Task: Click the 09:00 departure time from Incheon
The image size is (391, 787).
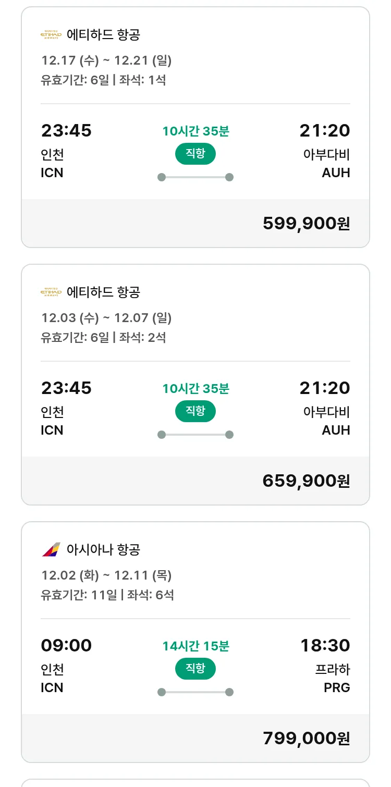Action: (x=66, y=646)
